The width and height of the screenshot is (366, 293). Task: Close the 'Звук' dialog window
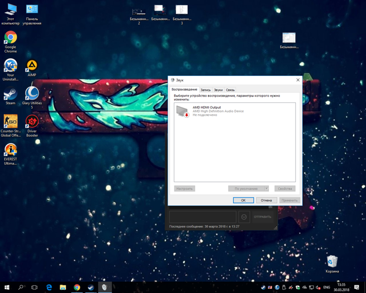(298, 80)
